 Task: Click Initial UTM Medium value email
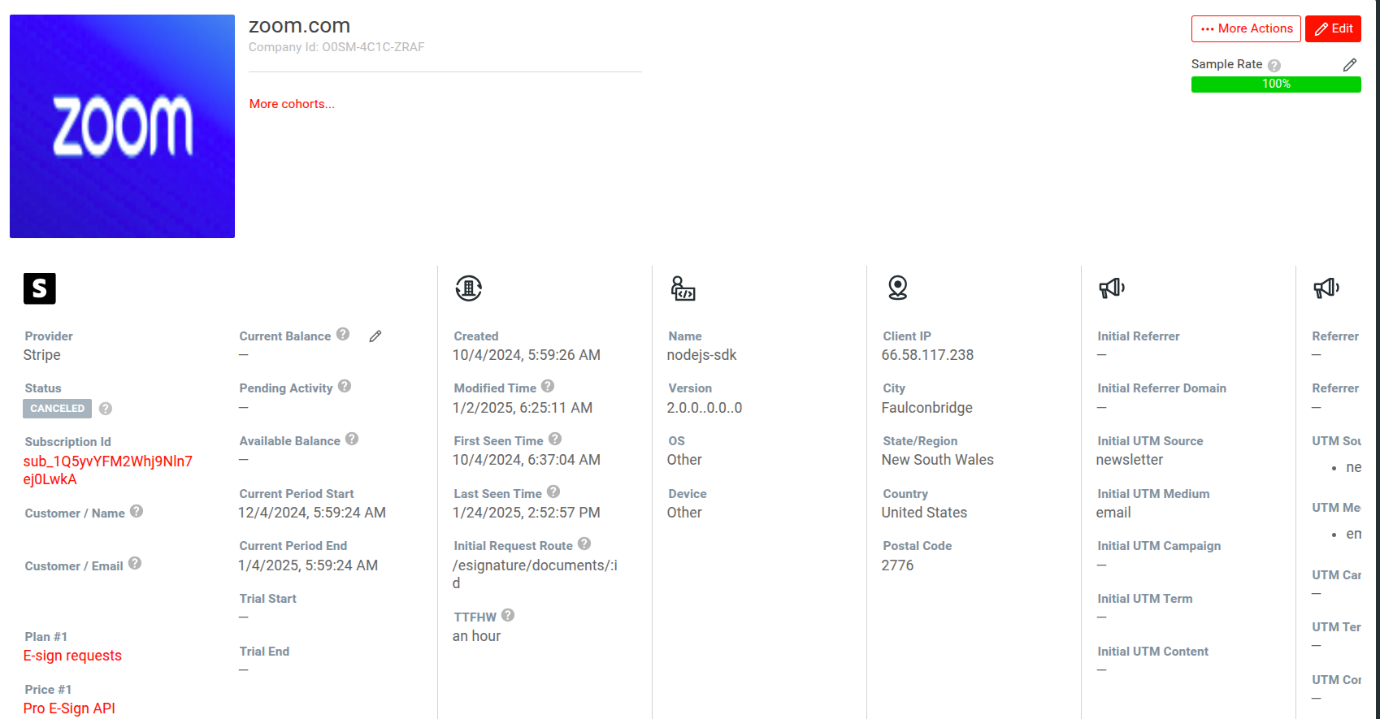pyautogui.click(x=1113, y=513)
